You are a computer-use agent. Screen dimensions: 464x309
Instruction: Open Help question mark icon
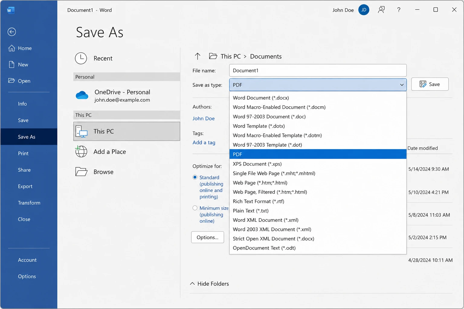[399, 10]
